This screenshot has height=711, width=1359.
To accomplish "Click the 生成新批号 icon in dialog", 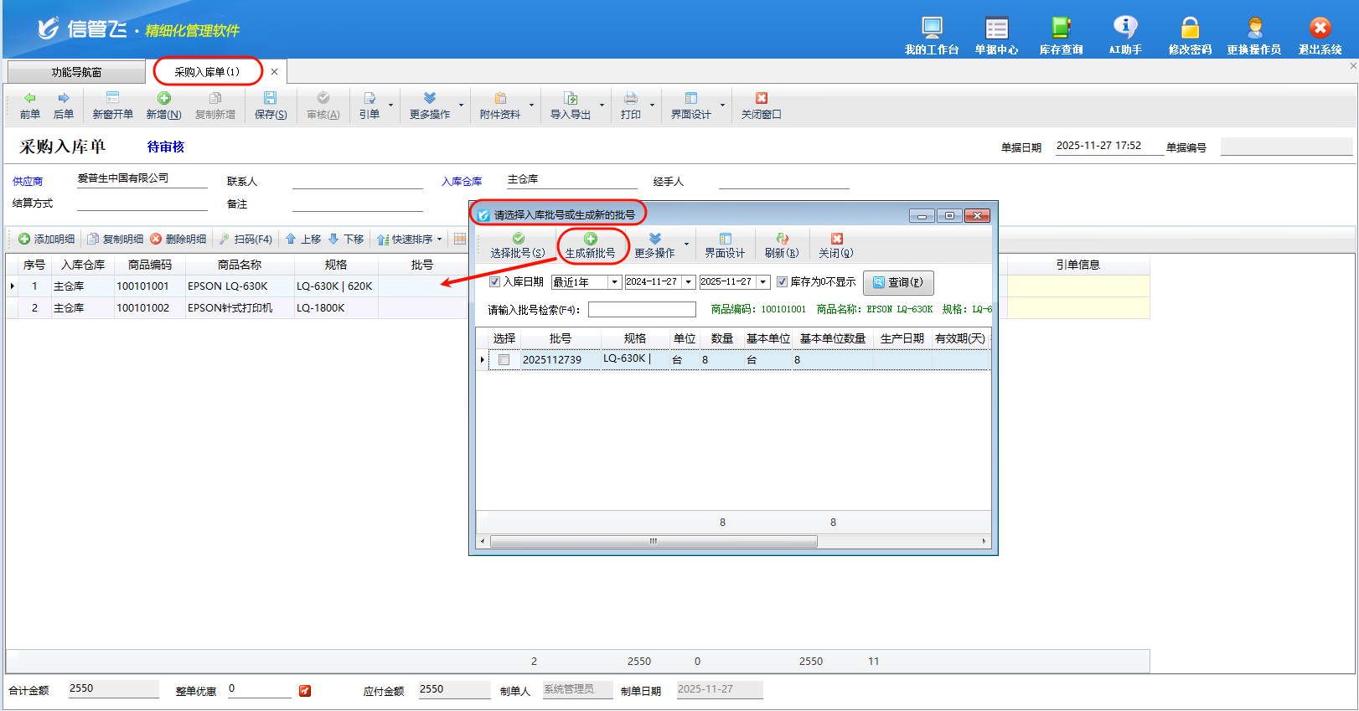I will coord(590,240).
